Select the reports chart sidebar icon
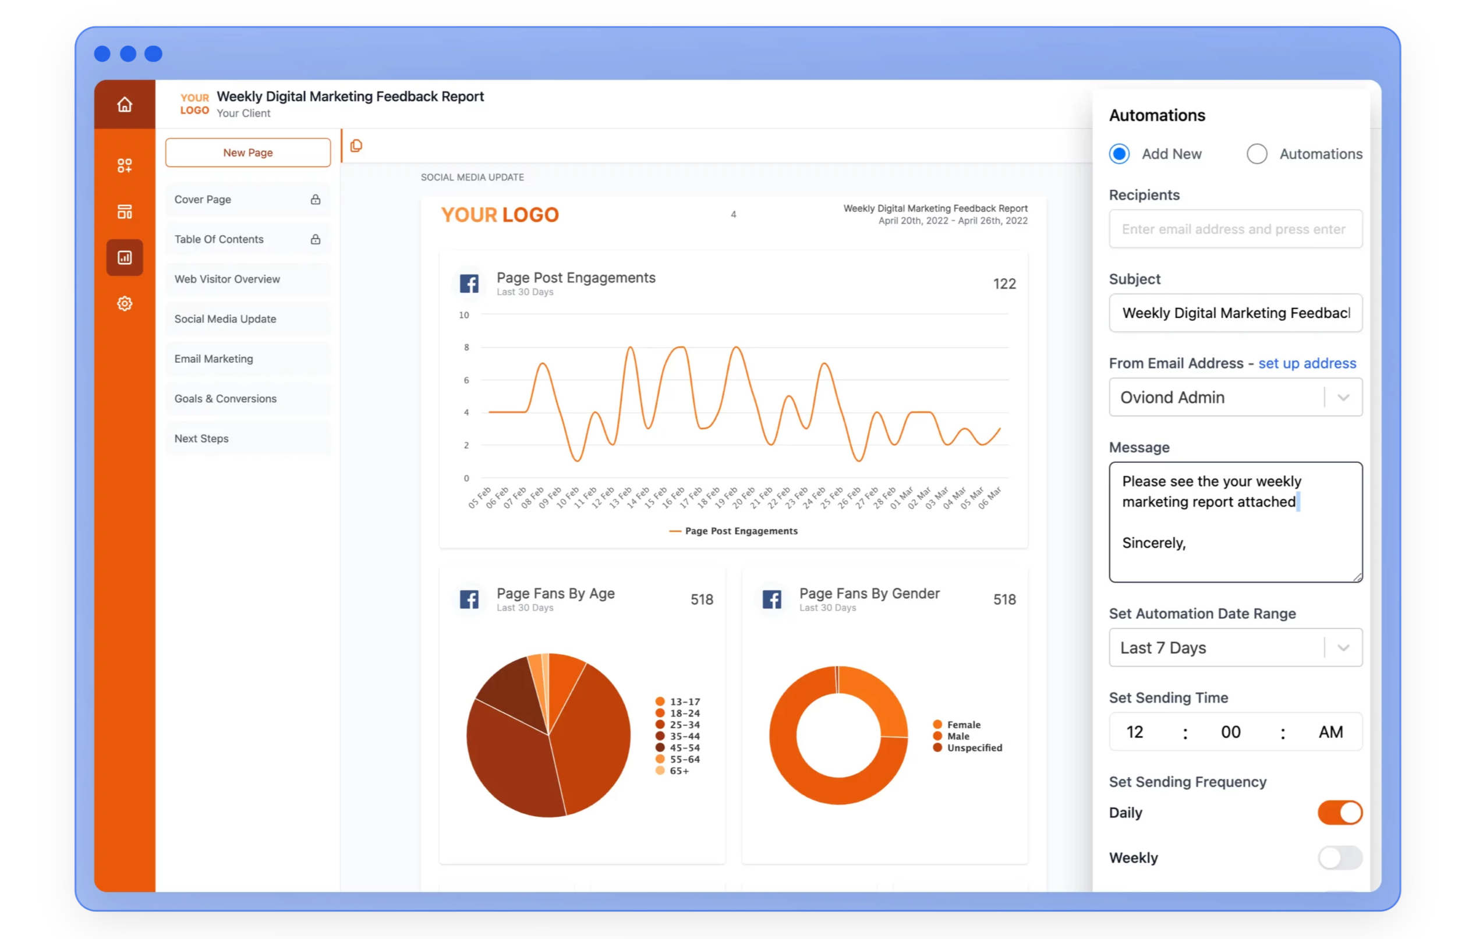Screen dimensions: 1483x939 pos(125,257)
